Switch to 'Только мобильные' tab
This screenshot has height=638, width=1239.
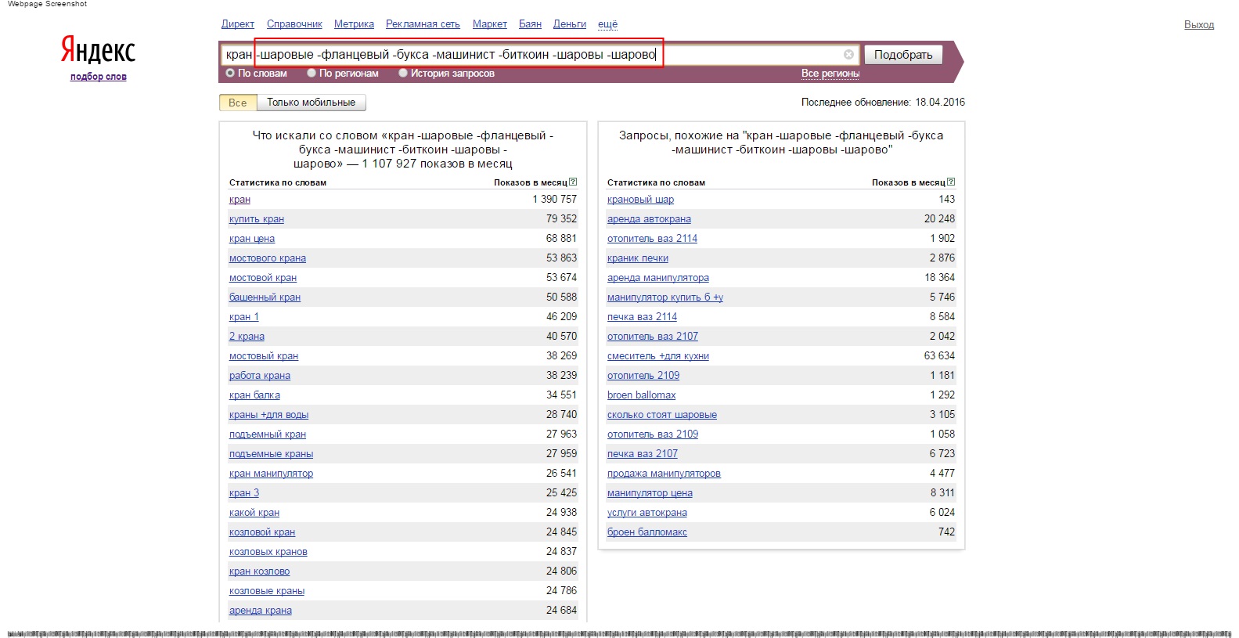coord(311,103)
